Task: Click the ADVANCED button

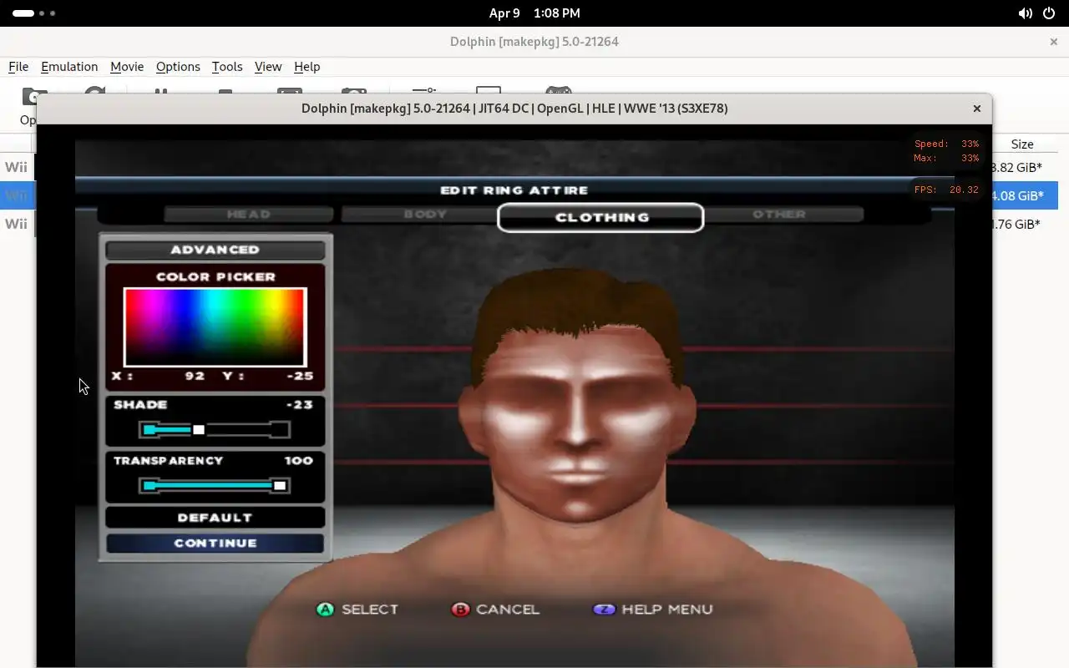Action: point(215,250)
